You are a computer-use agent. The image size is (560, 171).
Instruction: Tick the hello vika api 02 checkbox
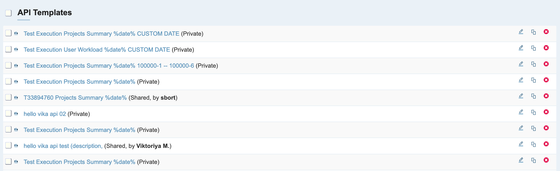coord(8,113)
